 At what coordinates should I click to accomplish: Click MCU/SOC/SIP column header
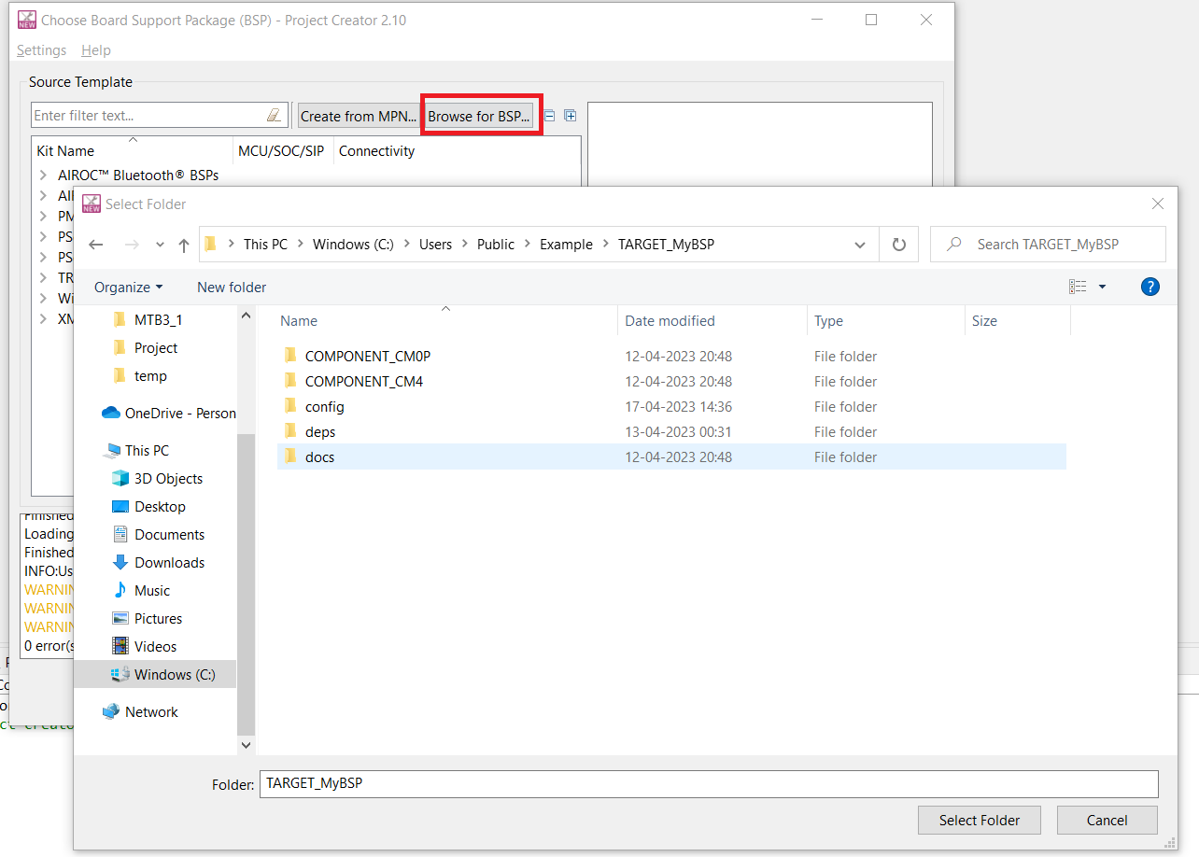click(282, 150)
